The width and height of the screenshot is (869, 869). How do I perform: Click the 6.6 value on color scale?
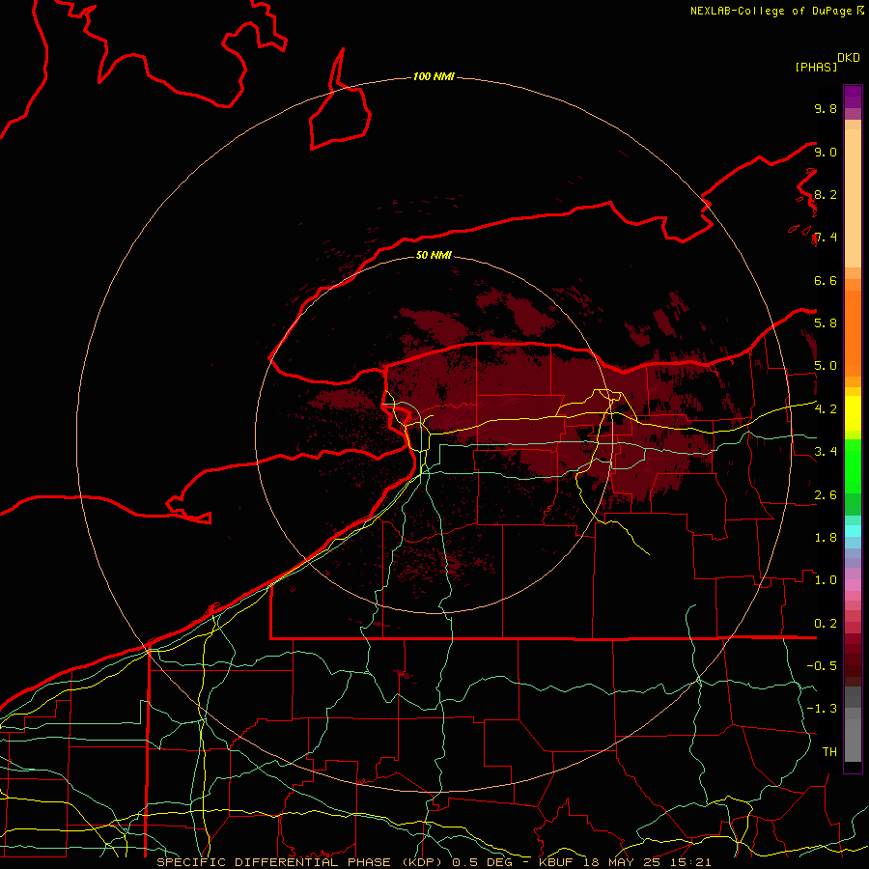click(x=826, y=280)
